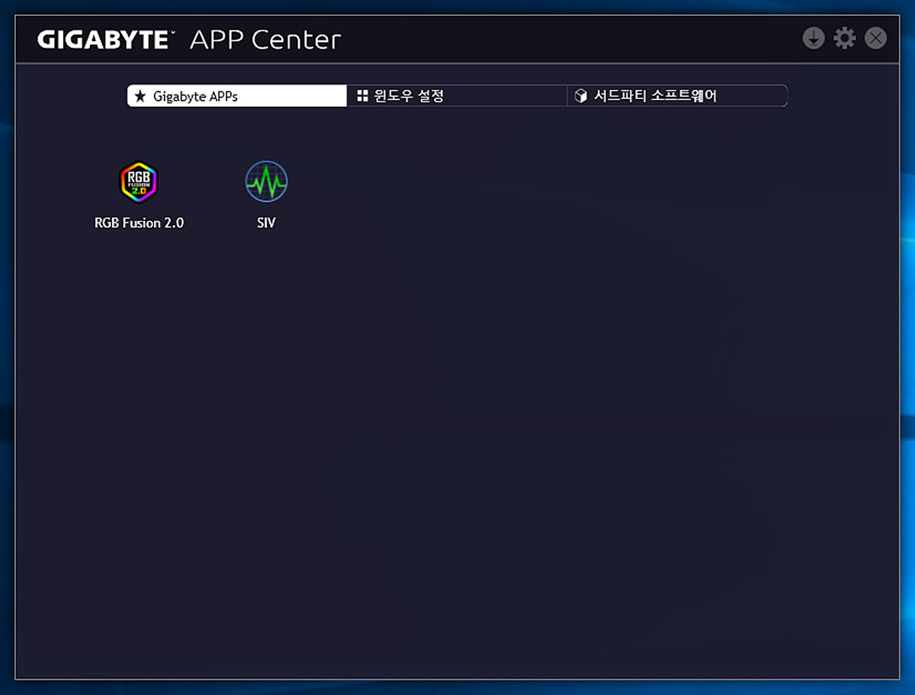This screenshot has height=695, width=915.
Task: Switch to the 서드파티 소프트웨어 tab
Action: [677, 96]
